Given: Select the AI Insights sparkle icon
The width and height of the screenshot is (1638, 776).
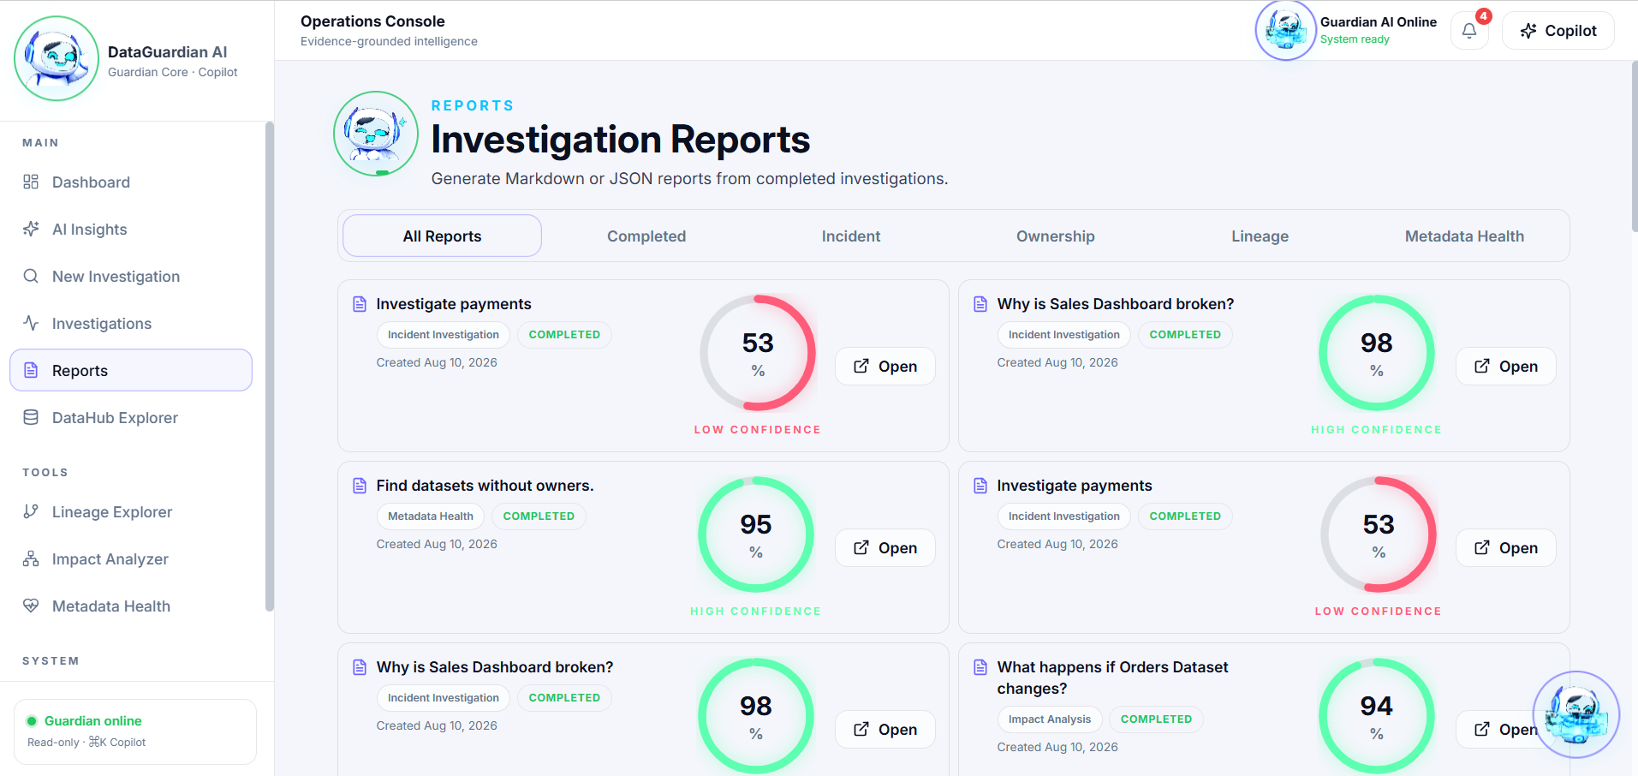Looking at the screenshot, I should [31, 229].
